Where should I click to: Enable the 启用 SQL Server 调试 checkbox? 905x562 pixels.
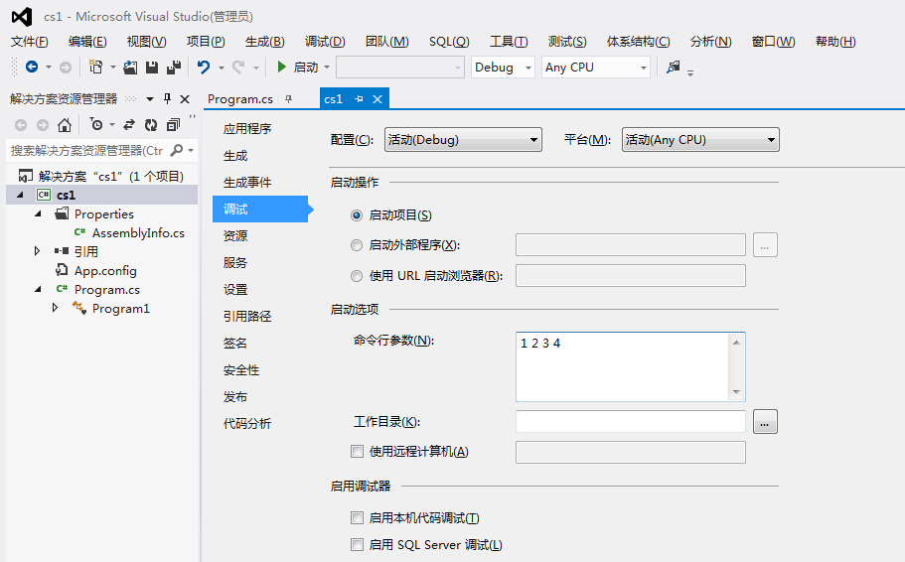(x=357, y=544)
